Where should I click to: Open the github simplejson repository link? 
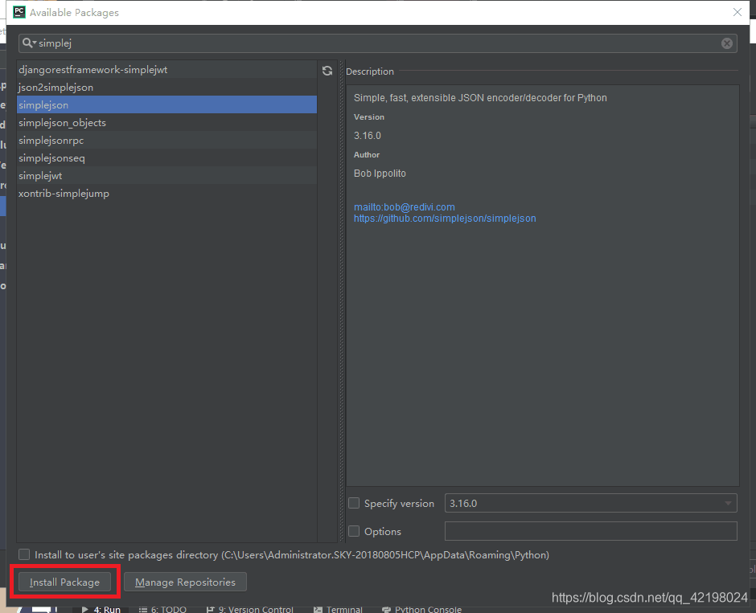coord(445,219)
